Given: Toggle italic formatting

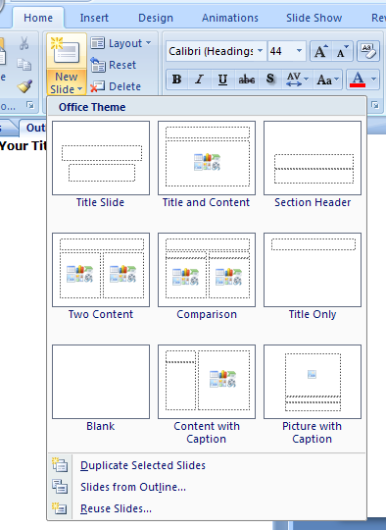Looking at the screenshot, I should click(200, 79).
